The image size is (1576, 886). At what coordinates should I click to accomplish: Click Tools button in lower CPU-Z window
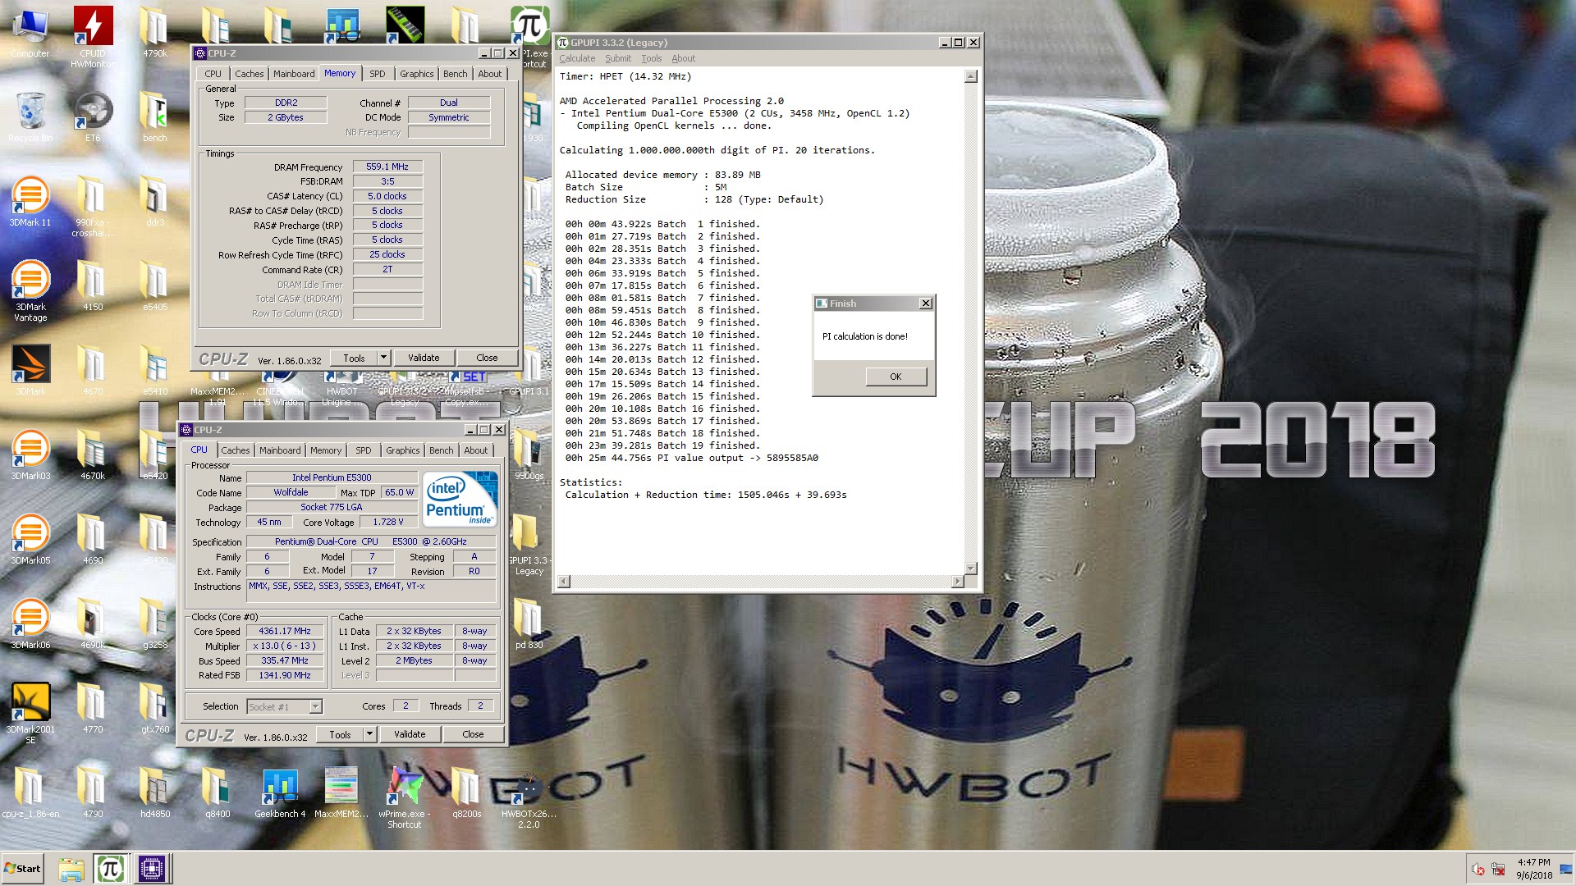pos(340,734)
